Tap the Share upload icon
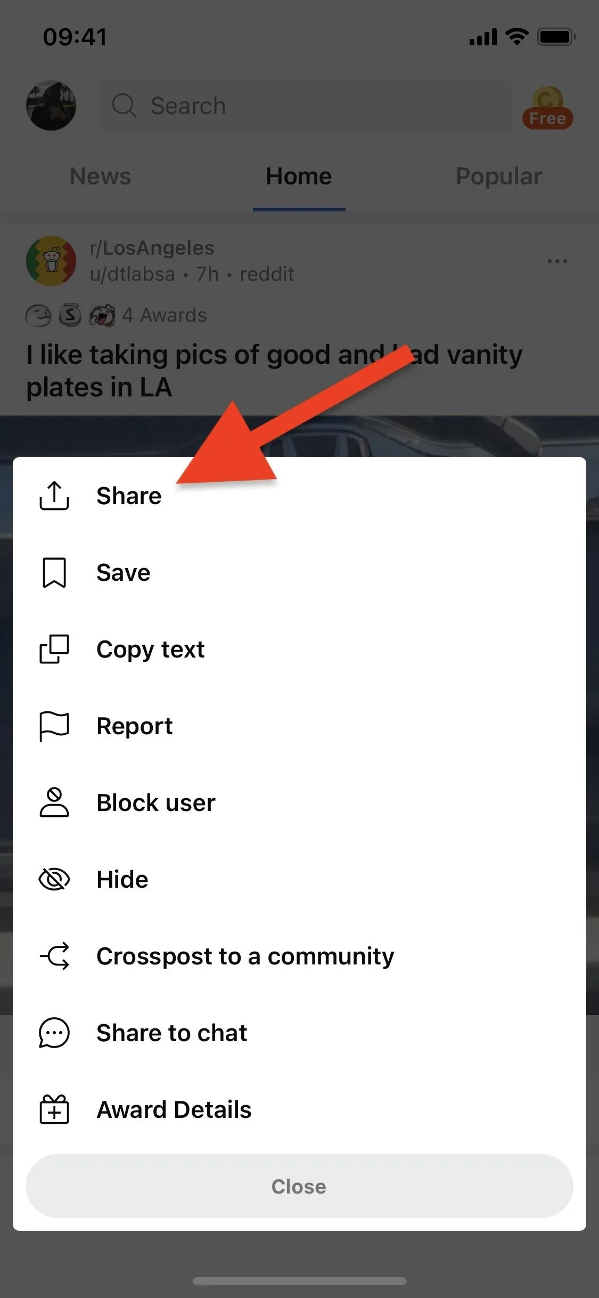The height and width of the screenshot is (1298, 599). (54, 496)
